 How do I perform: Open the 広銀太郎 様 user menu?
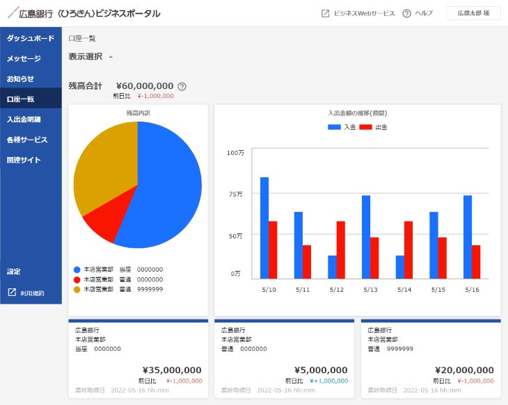(473, 13)
